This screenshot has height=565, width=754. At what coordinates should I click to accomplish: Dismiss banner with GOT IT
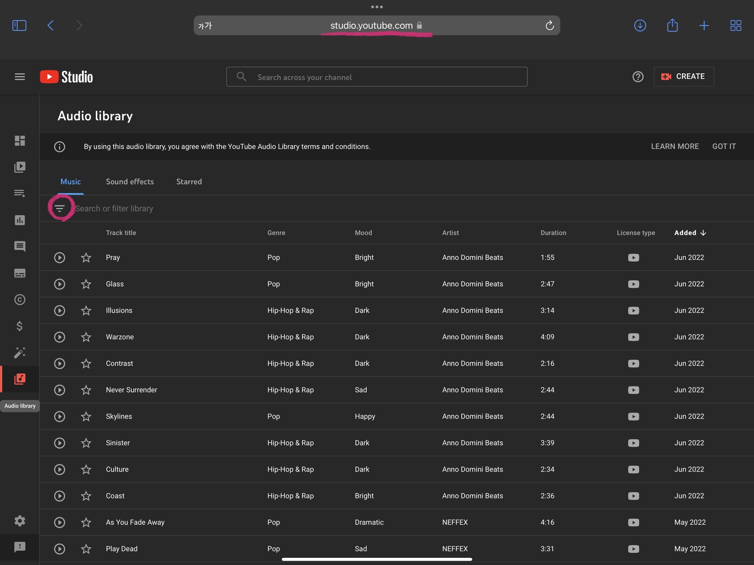point(724,146)
